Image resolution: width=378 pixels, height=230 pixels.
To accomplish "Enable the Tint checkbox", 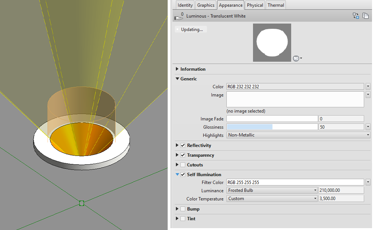I will pos(183,219).
